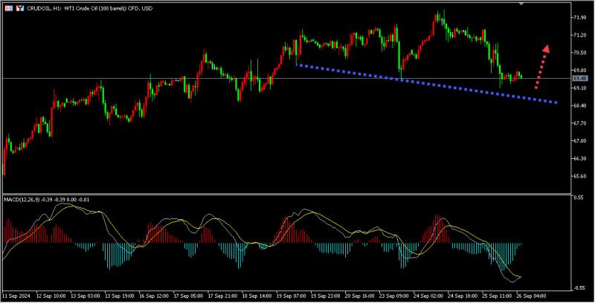Click the 13 Sep 19:00 time label
The image size is (595, 303).
point(120,296)
